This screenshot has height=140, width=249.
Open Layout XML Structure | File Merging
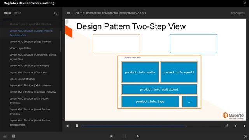29,66
